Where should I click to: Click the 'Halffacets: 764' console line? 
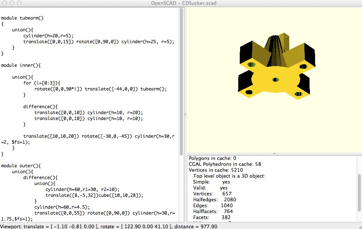coord(213,211)
